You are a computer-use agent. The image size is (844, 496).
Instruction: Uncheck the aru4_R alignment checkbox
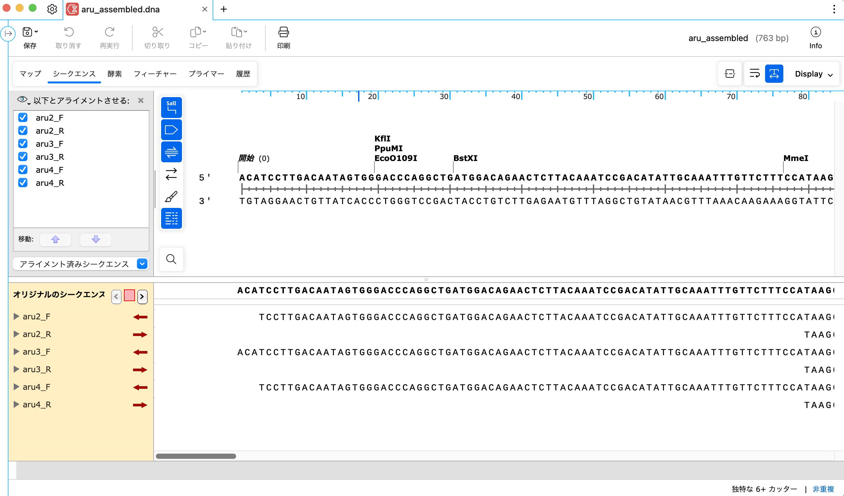tap(23, 183)
